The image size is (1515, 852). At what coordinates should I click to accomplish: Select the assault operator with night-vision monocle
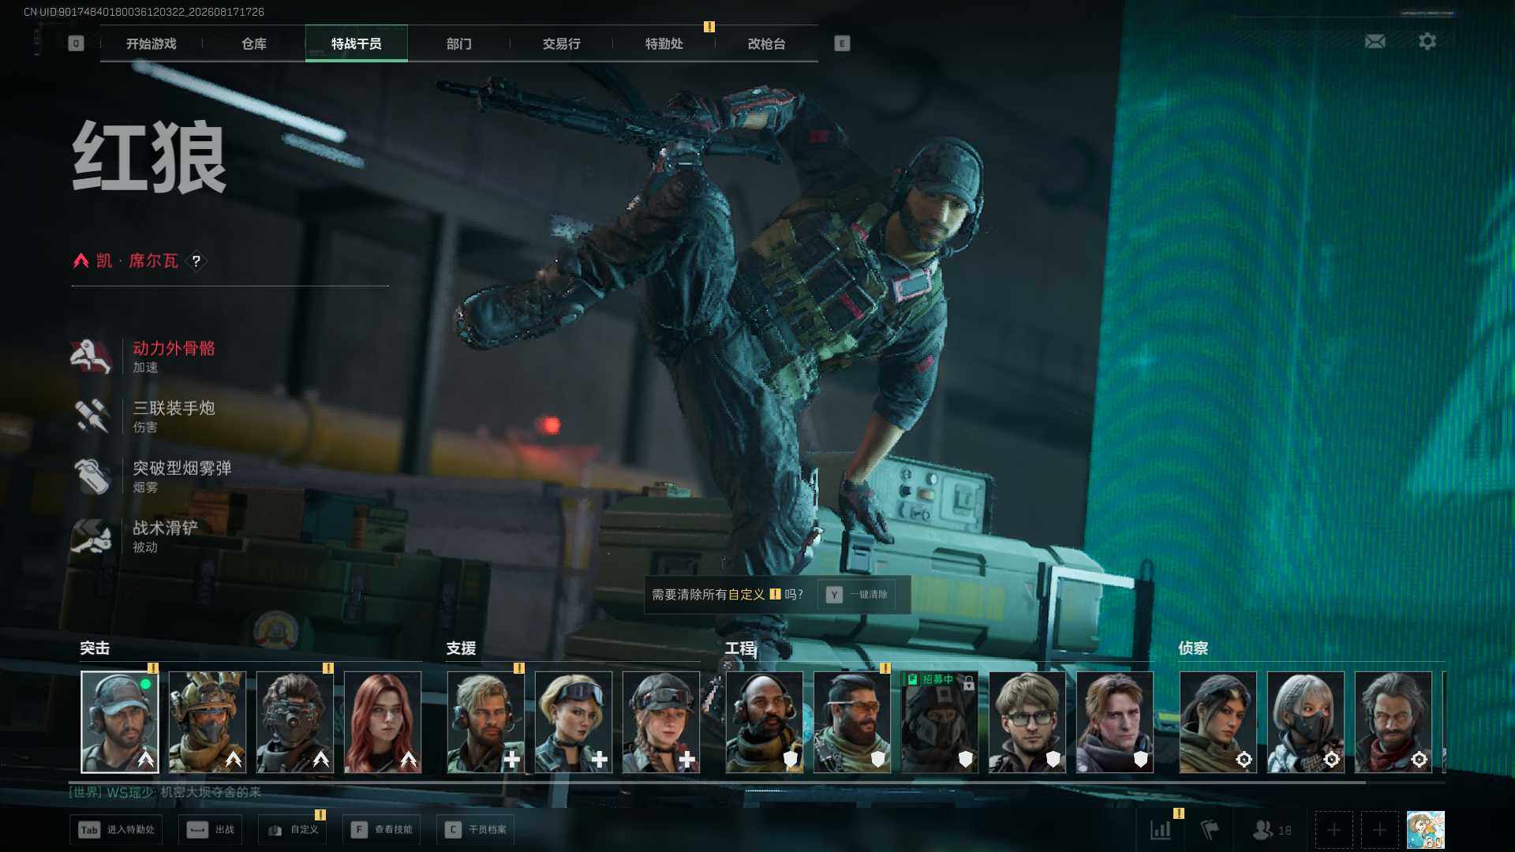(x=295, y=722)
